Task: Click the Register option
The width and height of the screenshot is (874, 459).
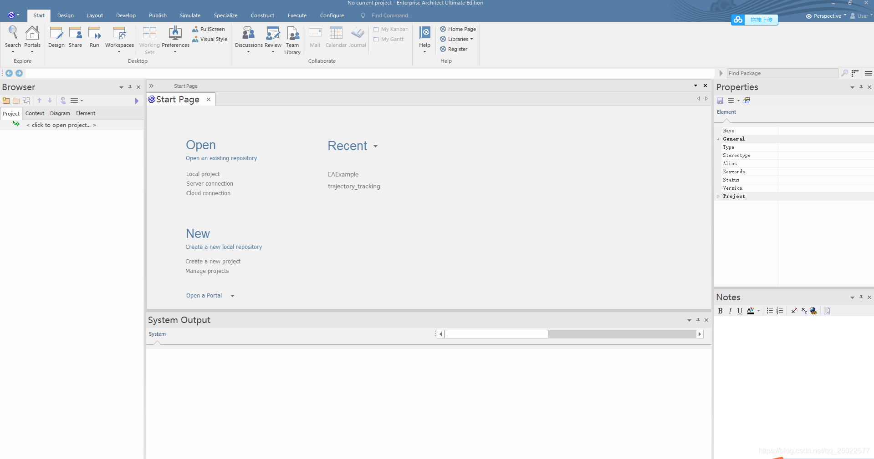Action: (x=454, y=49)
